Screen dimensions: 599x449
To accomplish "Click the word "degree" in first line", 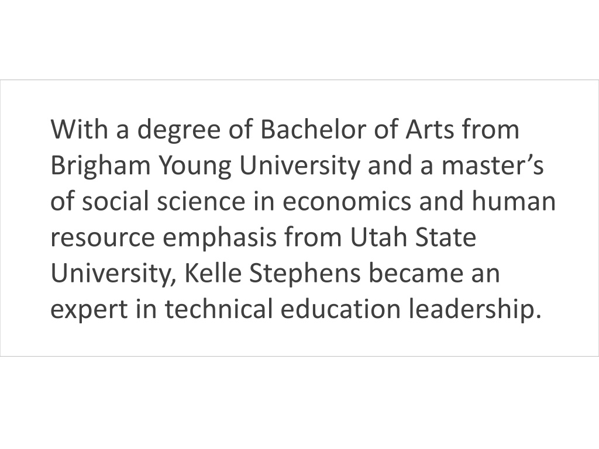I will pos(179,130).
